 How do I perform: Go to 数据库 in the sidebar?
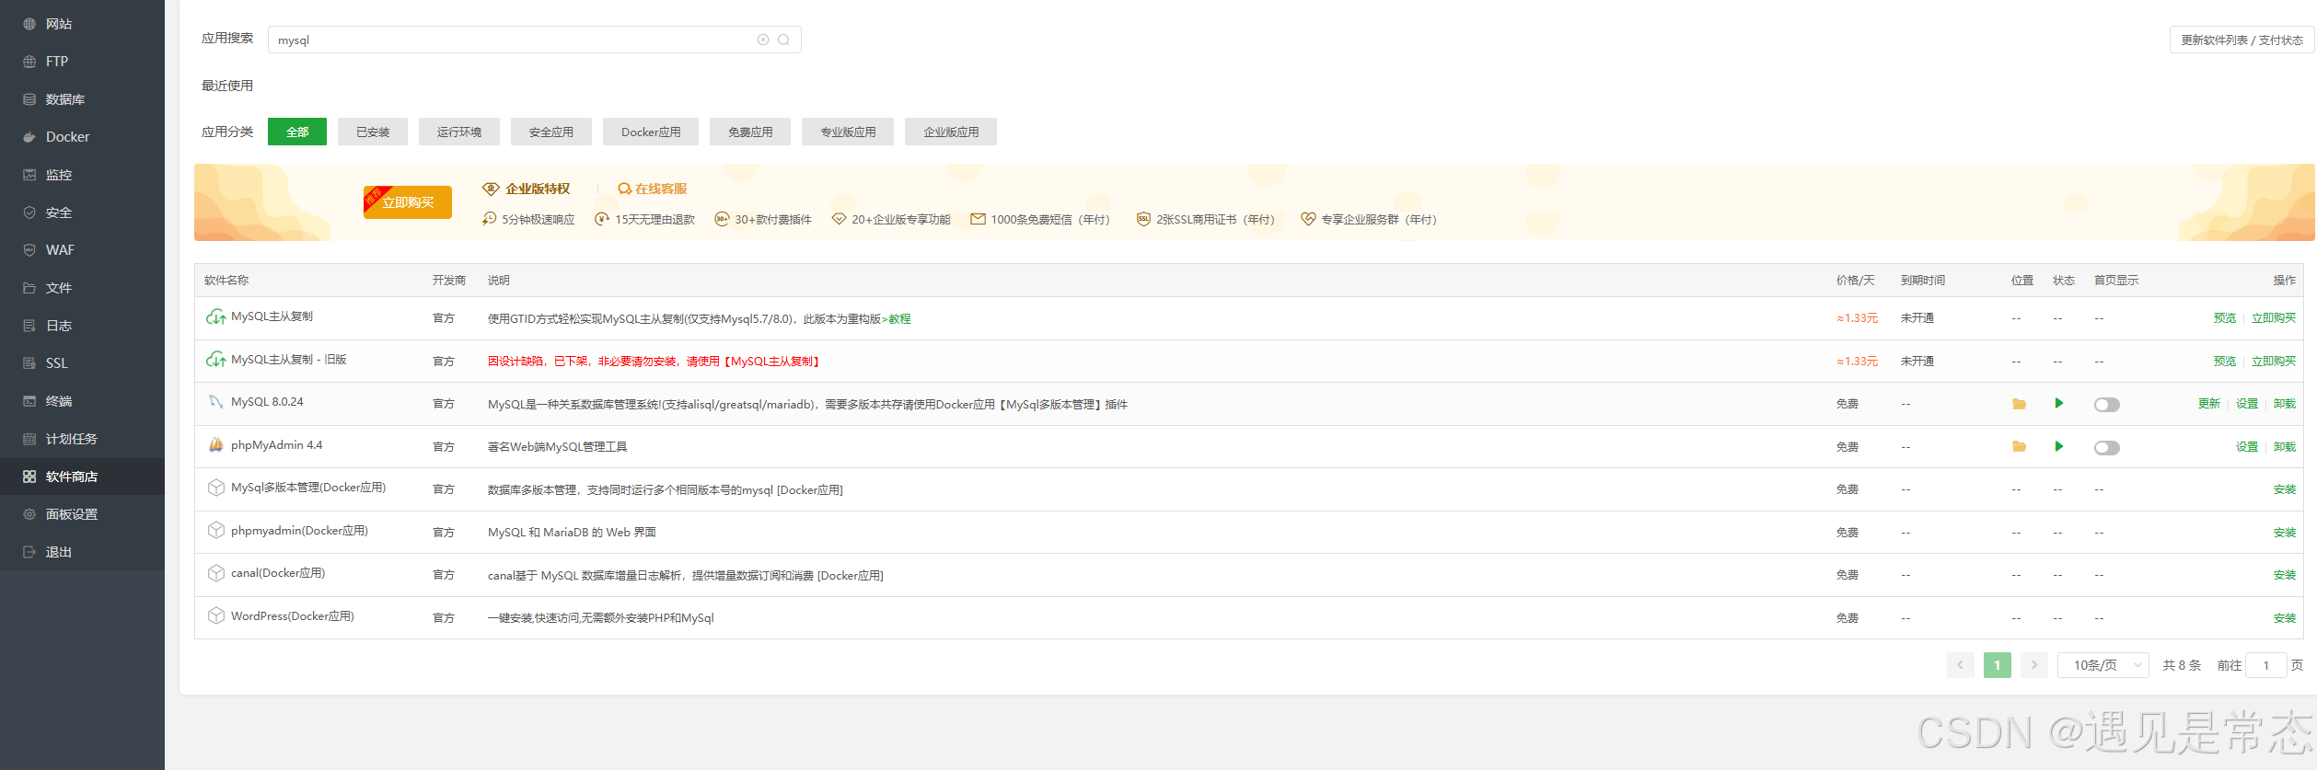click(x=64, y=99)
